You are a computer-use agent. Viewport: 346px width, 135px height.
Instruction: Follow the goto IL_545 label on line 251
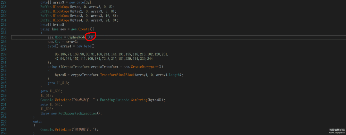(55, 105)
